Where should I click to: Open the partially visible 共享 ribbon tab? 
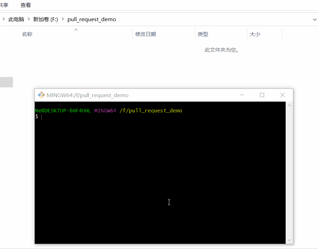click(4, 5)
